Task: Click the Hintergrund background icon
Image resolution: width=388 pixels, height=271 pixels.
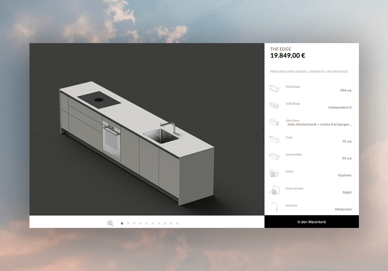Action: (274, 190)
